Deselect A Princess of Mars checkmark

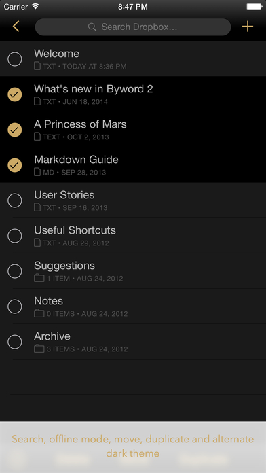click(x=15, y=130)
